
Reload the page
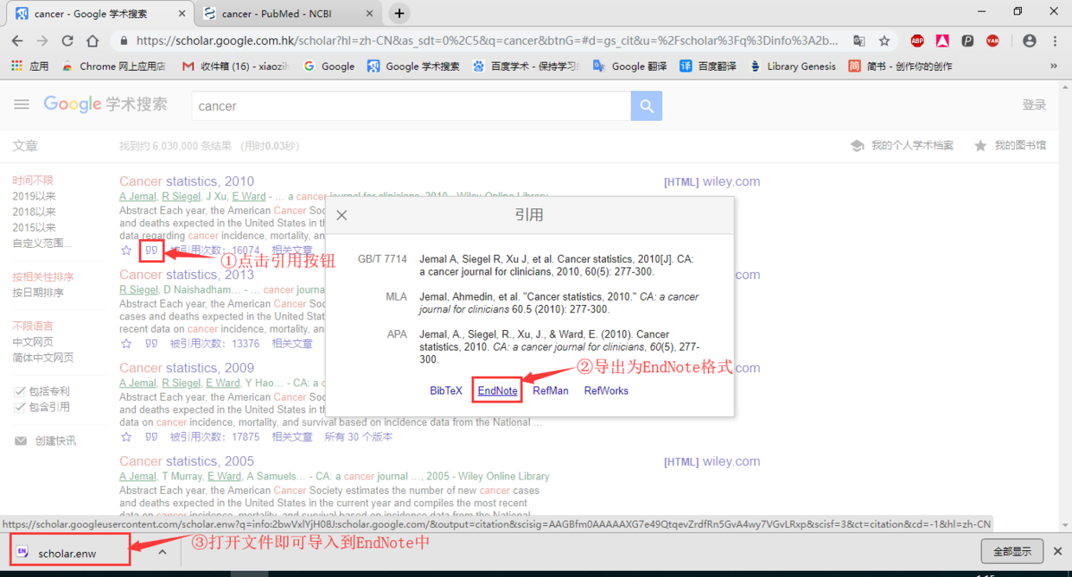(67, 41)
